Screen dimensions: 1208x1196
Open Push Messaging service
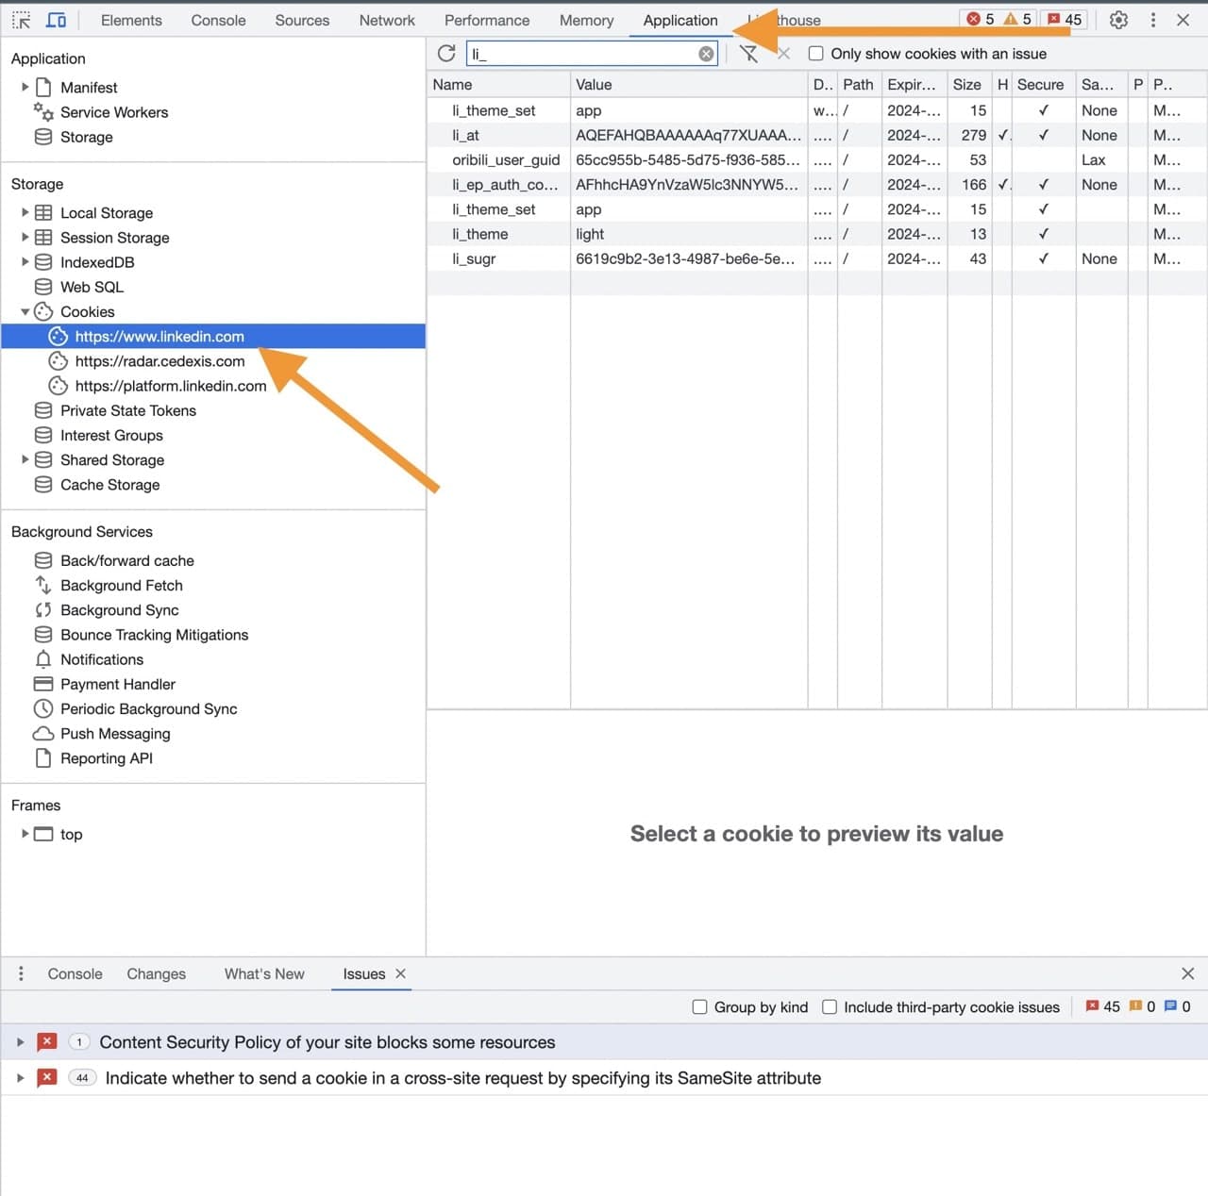115,734
